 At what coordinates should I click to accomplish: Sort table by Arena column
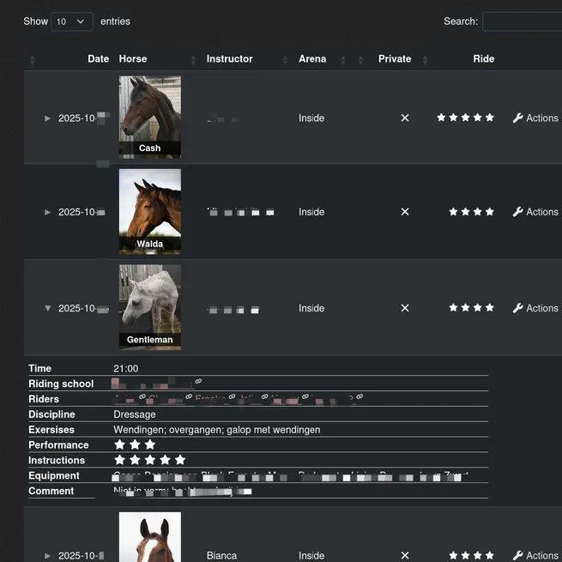click(x=312, y=59)
